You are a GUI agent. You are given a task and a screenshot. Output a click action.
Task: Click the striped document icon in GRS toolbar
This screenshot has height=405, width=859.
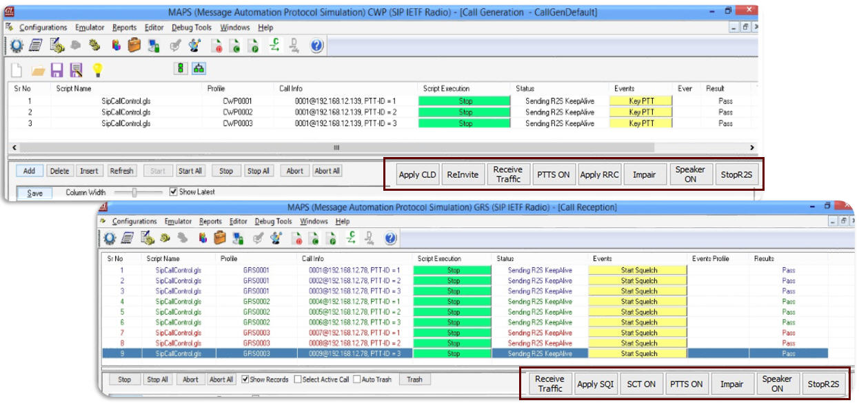click(128, 238)
